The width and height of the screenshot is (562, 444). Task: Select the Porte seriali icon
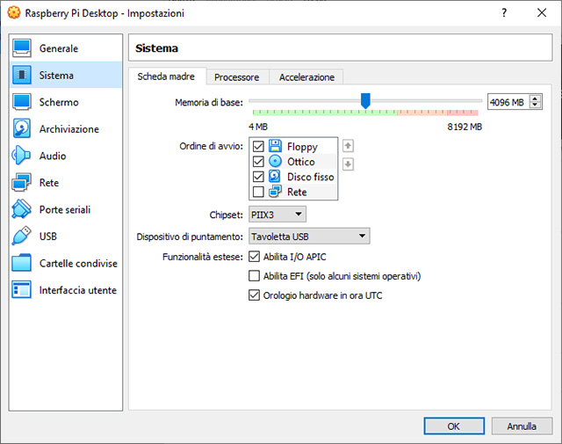click(23, 210)
